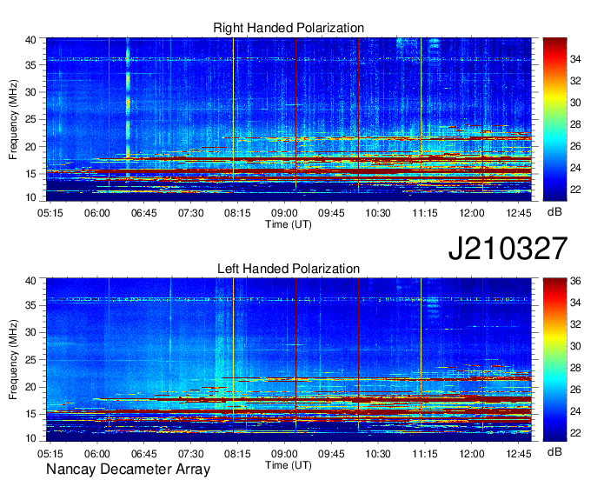
Task: Pick the 05:15 time tick on the left-handed plot
Action: pyautogui.click(x=50, y=454)
